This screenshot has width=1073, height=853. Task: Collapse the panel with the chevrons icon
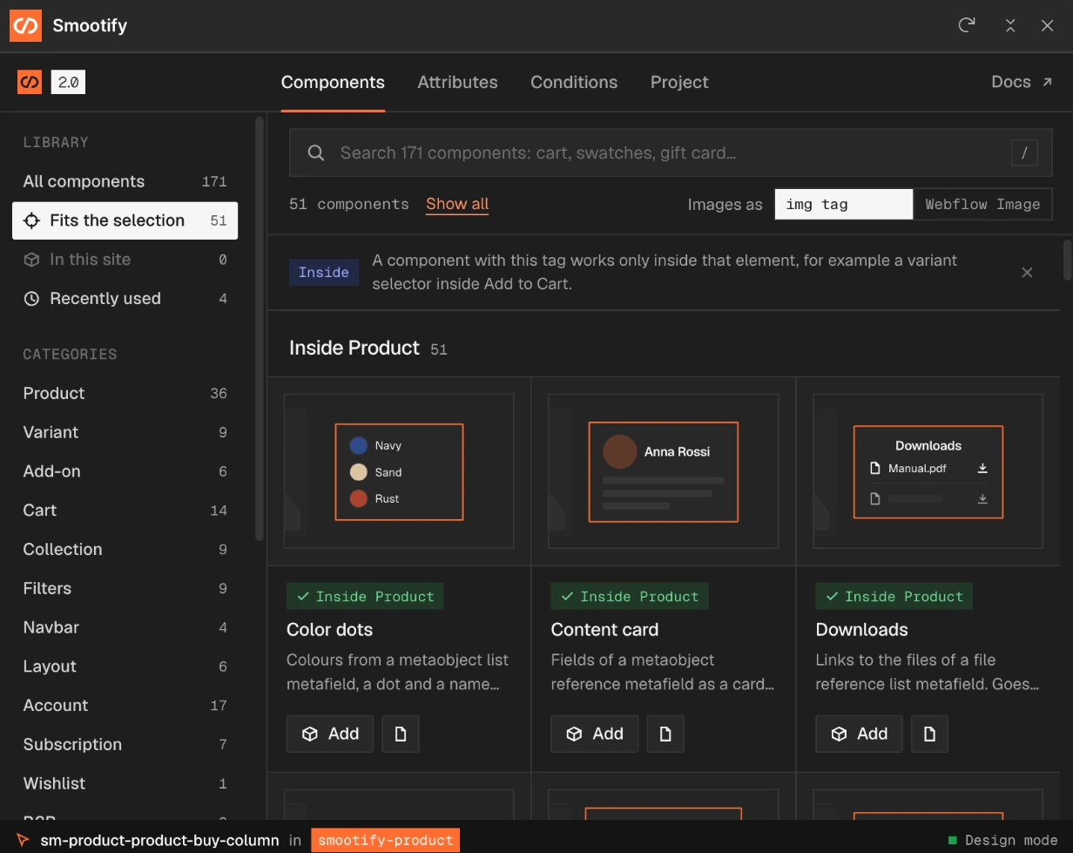(1010, 25)
